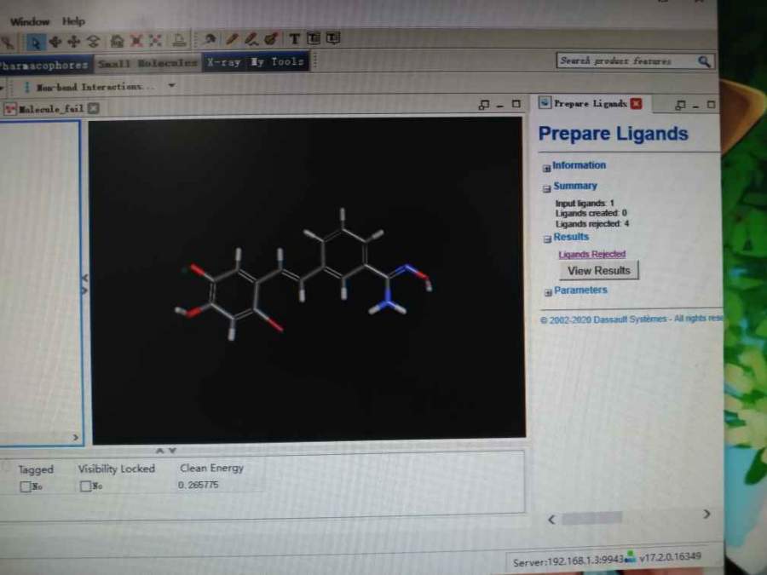
Task: Click the pencil sketch tool icon
Action: point(232,39)
